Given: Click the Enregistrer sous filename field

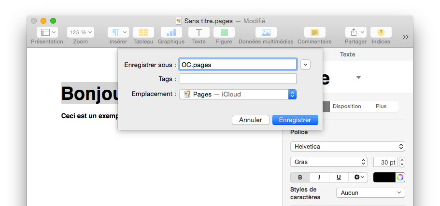Looking at the screenshot, I should (238, 65).
